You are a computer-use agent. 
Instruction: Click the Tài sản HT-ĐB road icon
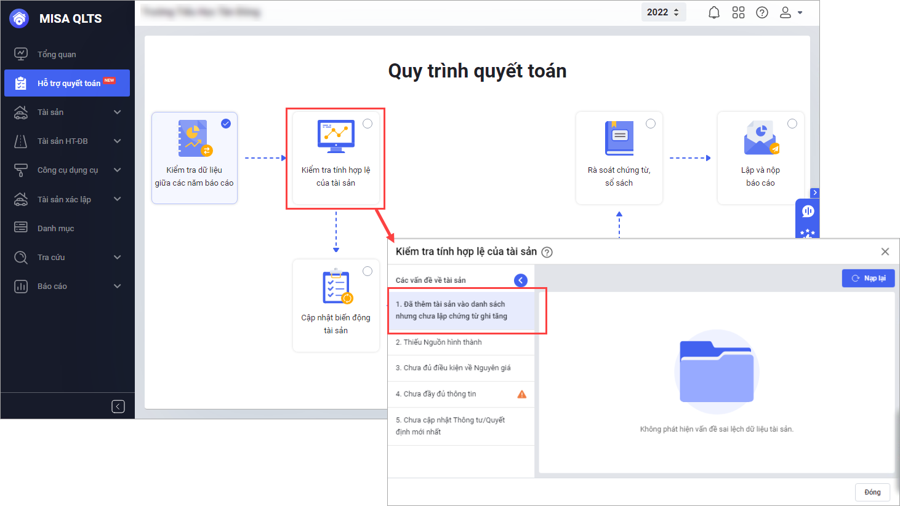(21, 141)
